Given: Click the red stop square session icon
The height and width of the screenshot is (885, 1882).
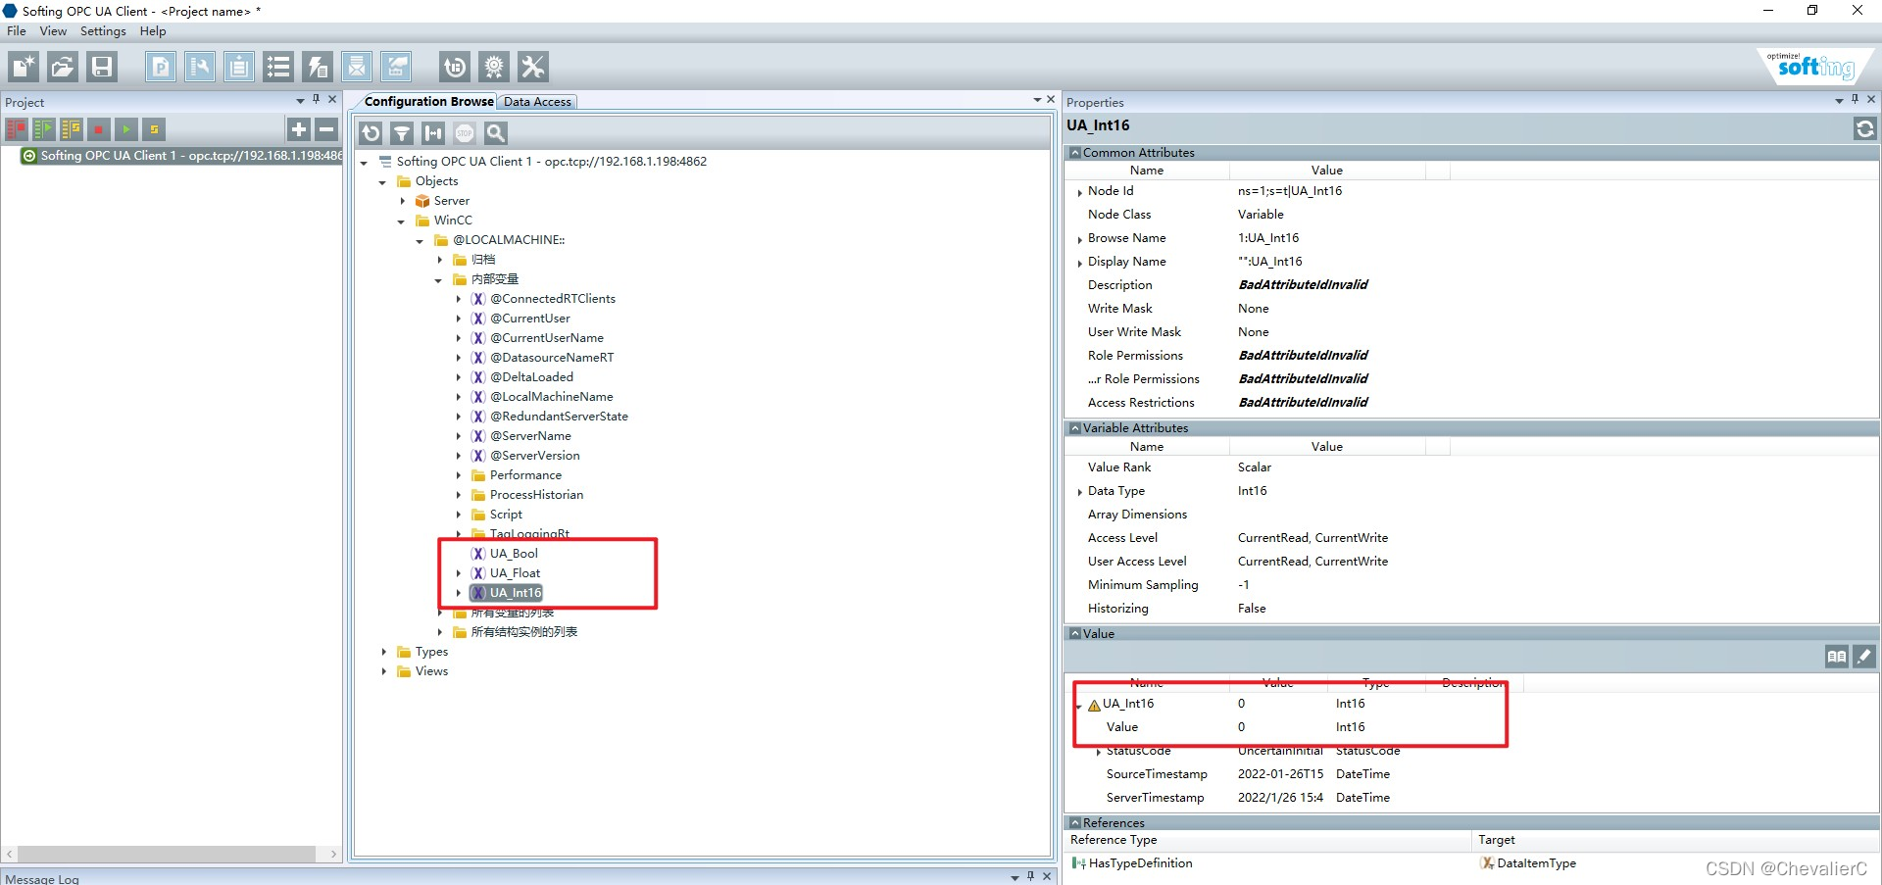Looking at the screenshot, I should click(x=98, y=129).
